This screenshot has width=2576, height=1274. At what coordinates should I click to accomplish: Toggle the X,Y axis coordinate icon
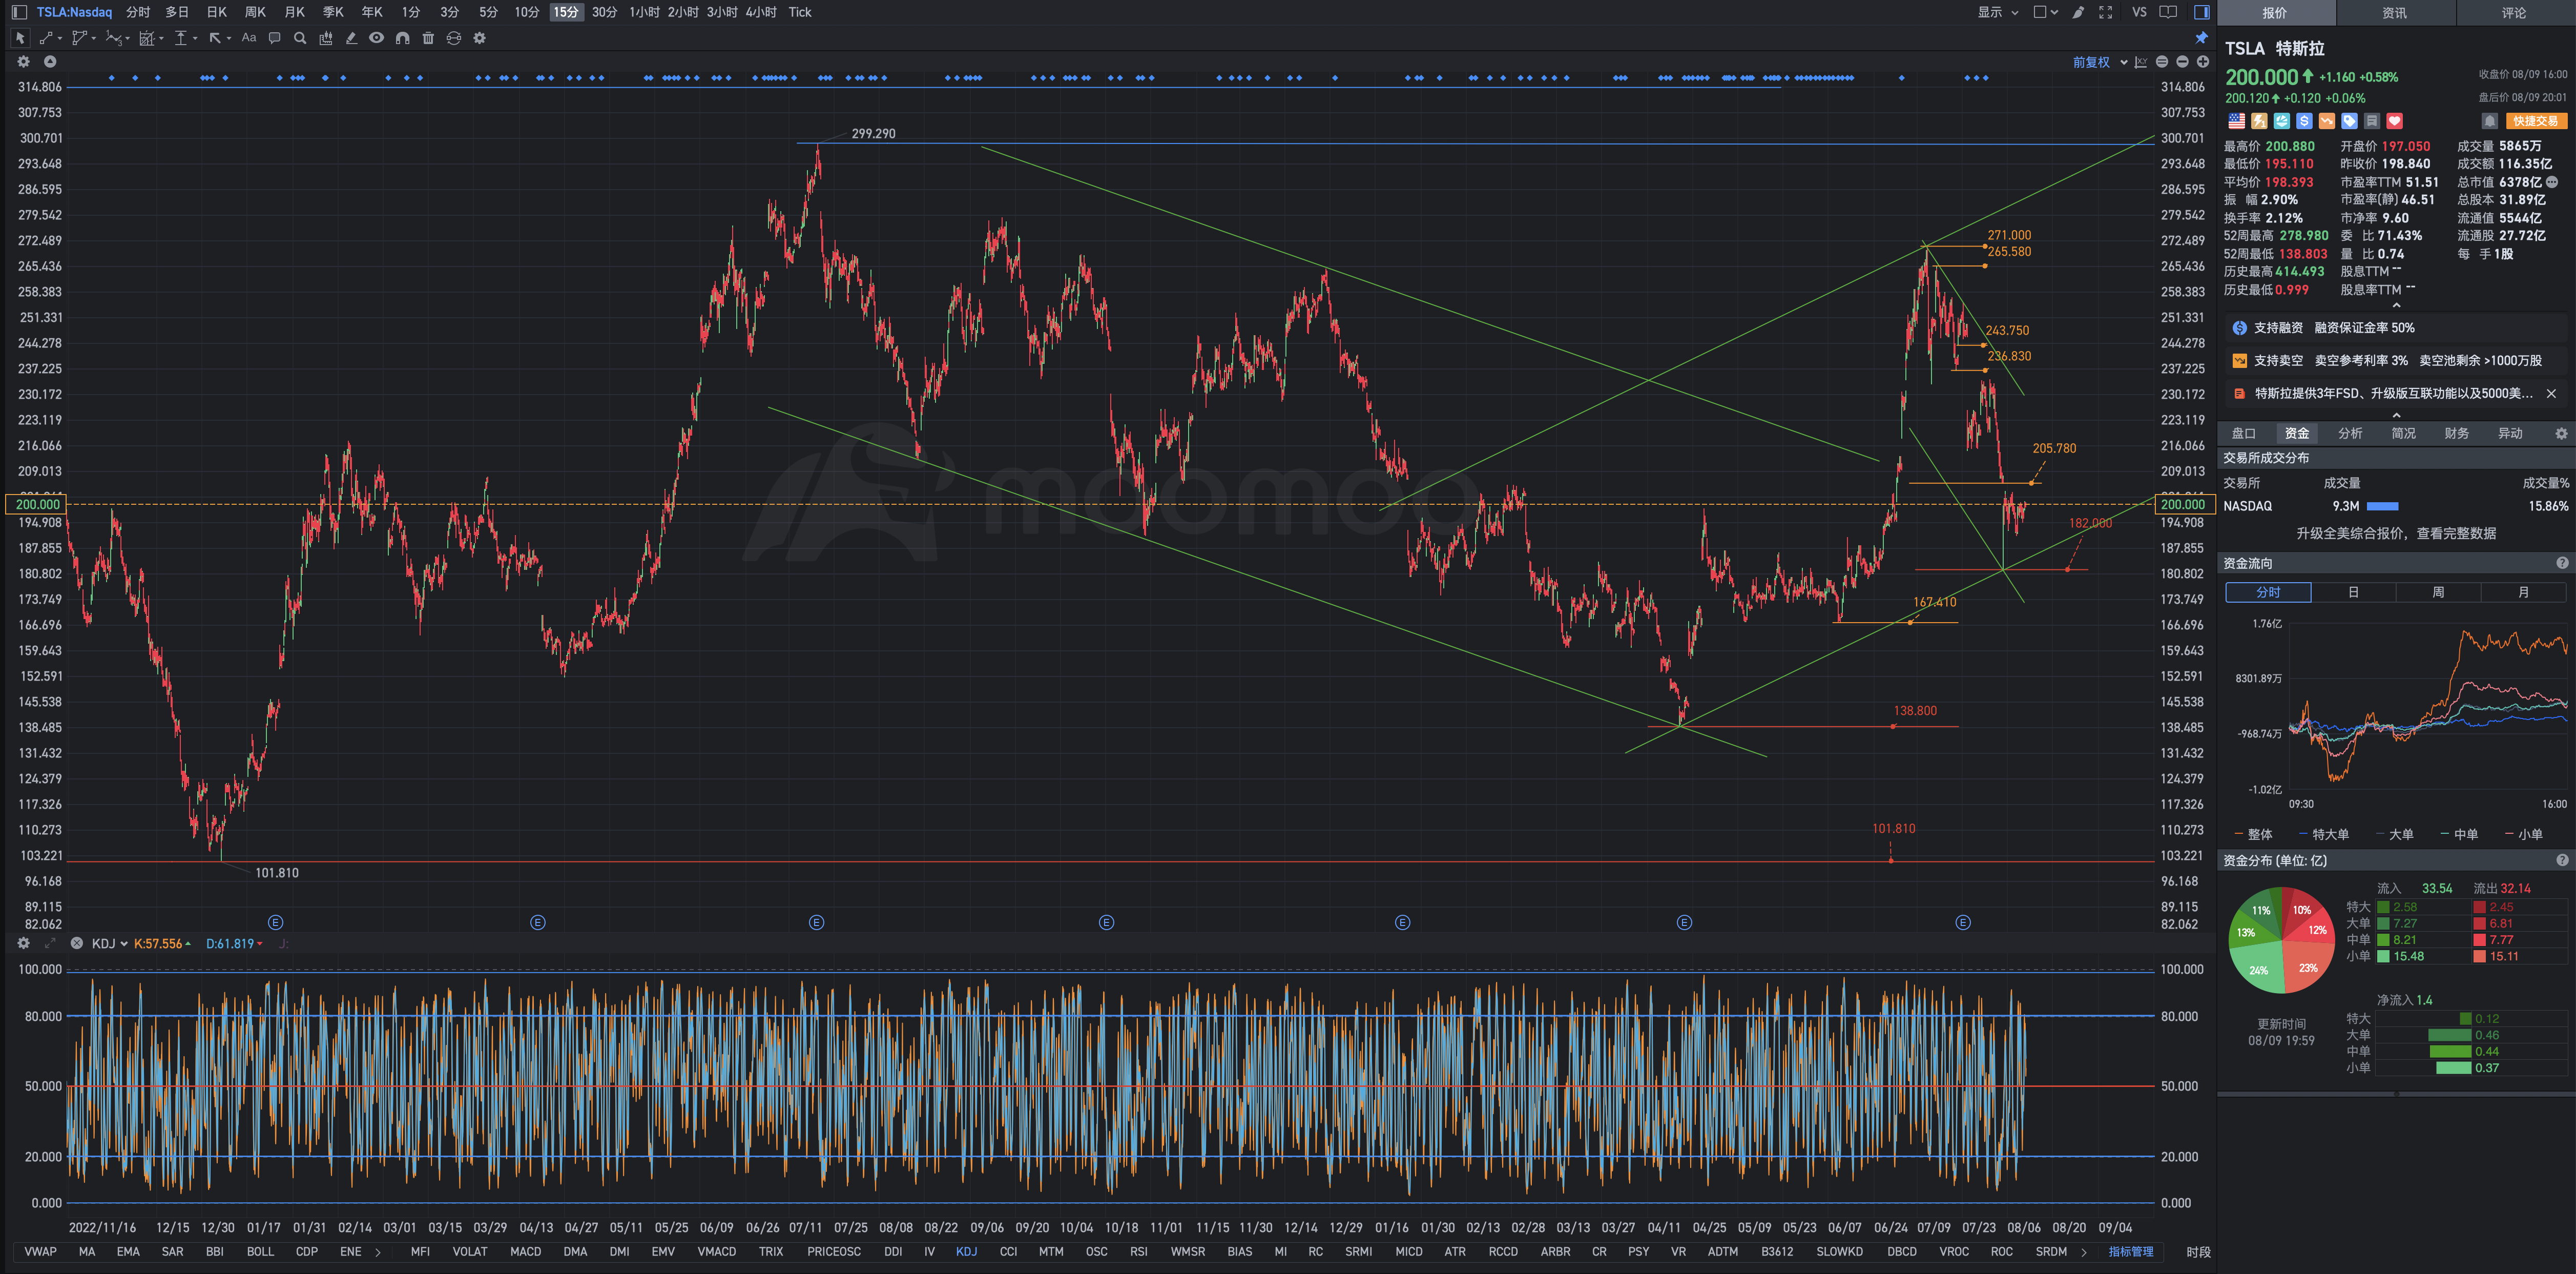pyautogui.click(x=2140, y=62)
